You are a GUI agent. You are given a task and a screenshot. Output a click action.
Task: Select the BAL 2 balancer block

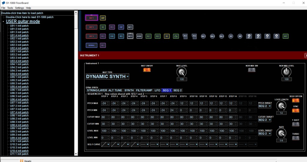click(x=213, y=36)
